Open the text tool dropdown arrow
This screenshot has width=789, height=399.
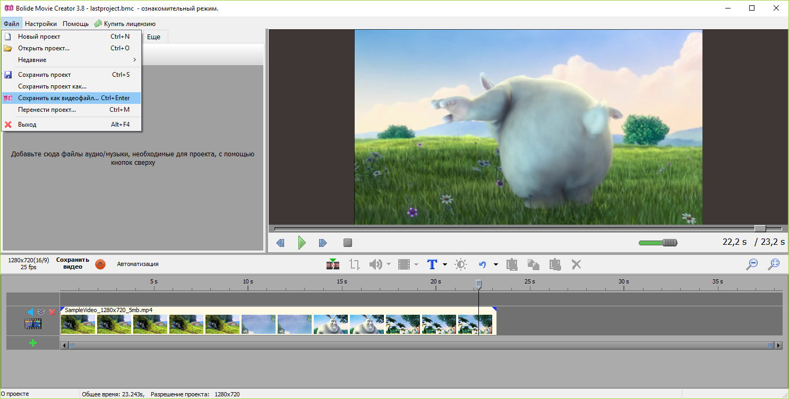445,264
